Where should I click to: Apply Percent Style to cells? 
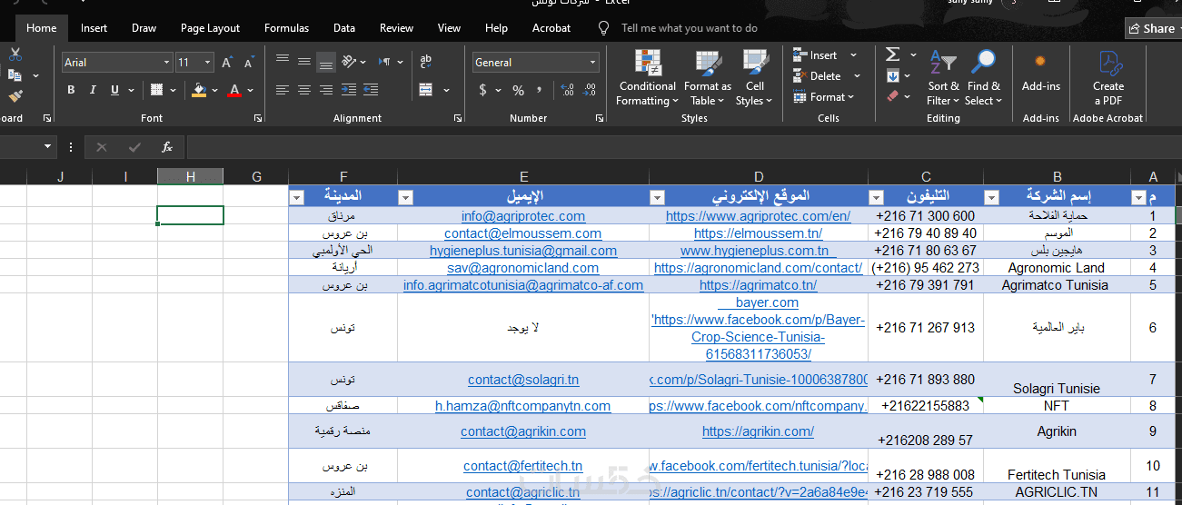coord(518,90)
